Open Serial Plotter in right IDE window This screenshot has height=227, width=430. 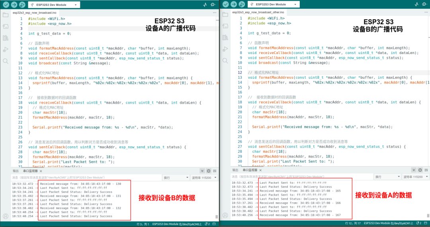tap(416, 4)
